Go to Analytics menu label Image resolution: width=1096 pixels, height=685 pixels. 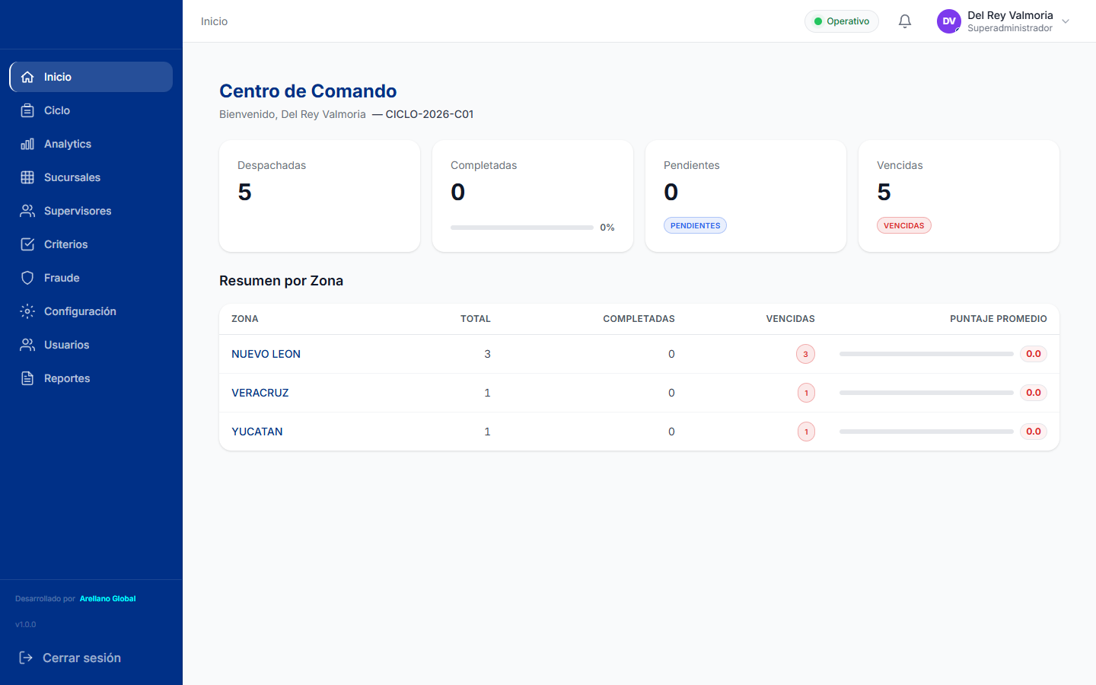68,144
